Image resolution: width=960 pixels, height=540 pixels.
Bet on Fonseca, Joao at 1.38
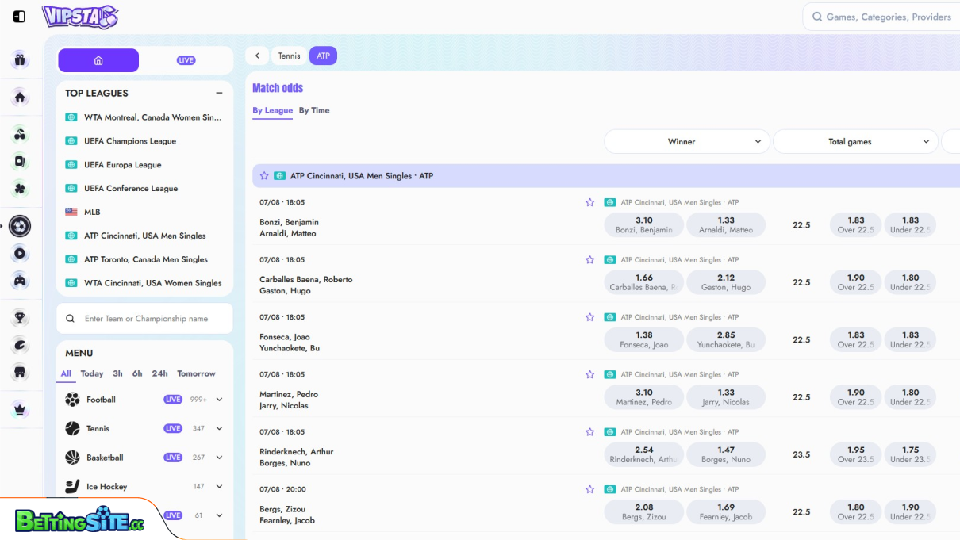(x=643, y=340)
